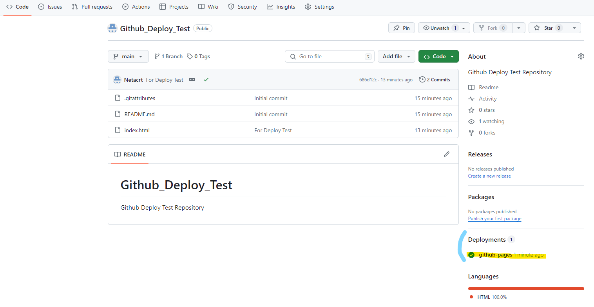Open the Insights tab
The image size is (594, 307).
(x=281, y=6)
